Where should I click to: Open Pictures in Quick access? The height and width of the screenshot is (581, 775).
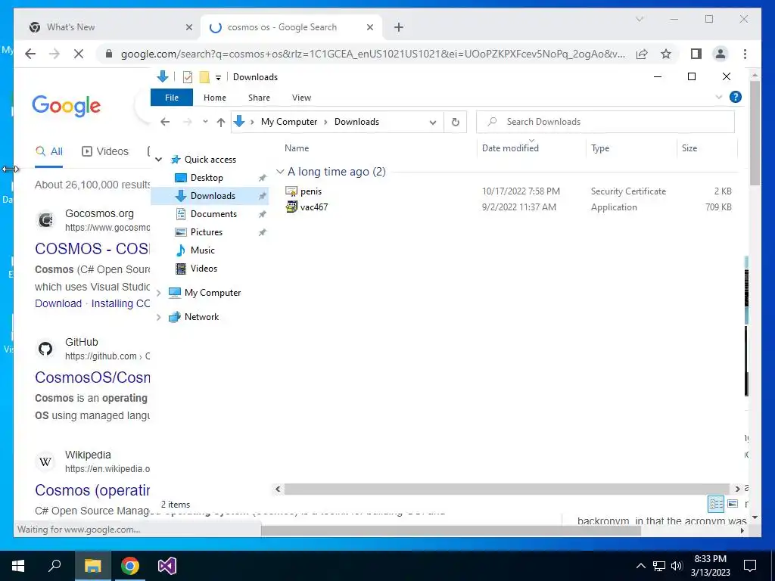pos(207,231)
